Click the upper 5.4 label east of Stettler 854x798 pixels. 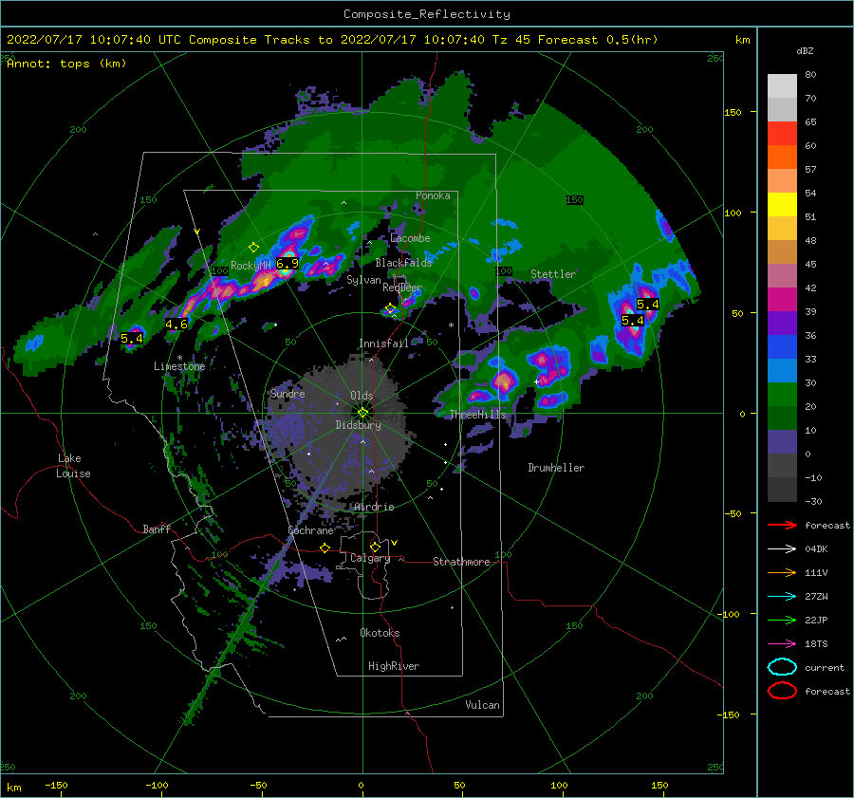[x=647, y=305]
